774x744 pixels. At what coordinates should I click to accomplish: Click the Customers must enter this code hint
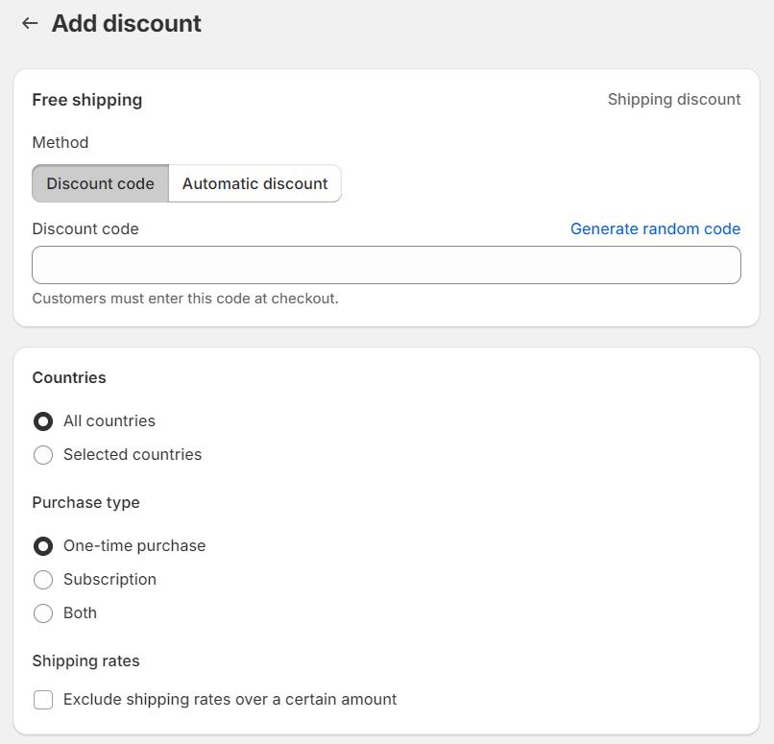coord(185,299)
